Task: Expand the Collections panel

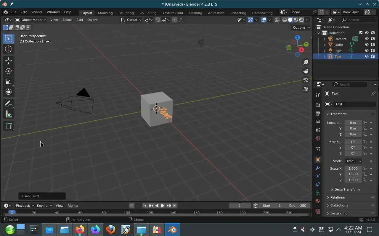Action: click(x=339, y=205)
